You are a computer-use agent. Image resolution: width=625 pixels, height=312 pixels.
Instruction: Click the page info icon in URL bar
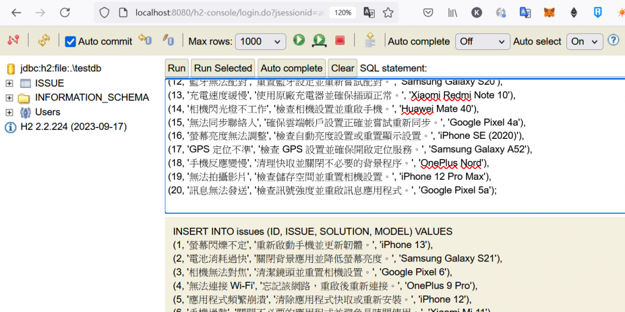point(123,13)
